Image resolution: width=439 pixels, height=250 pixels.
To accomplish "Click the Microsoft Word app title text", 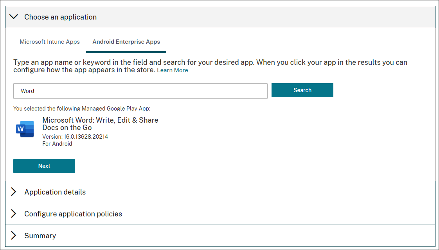I will (x=100, y=124).
